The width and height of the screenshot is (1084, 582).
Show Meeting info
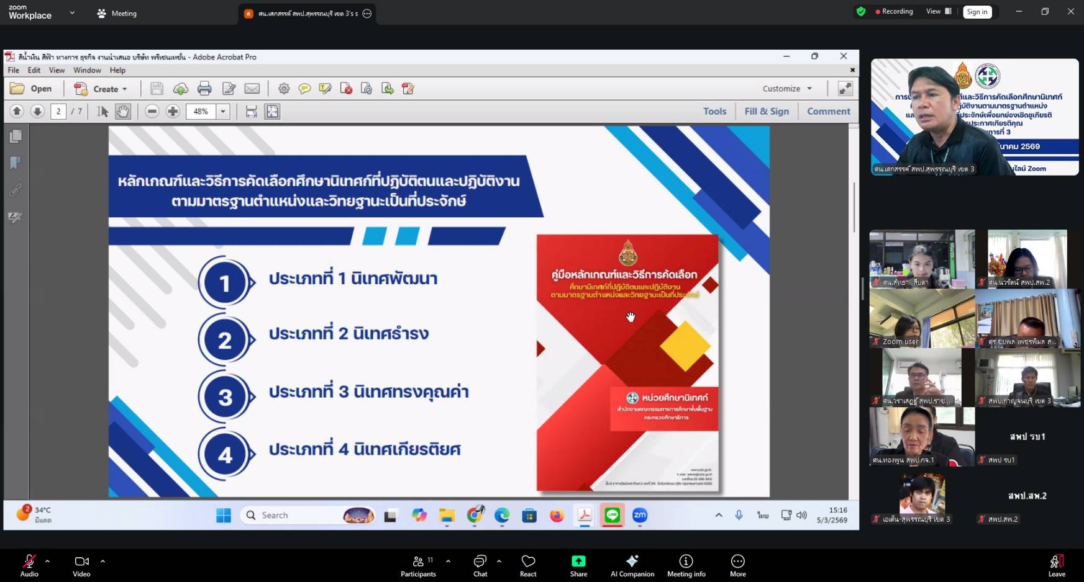click(686, 565)
